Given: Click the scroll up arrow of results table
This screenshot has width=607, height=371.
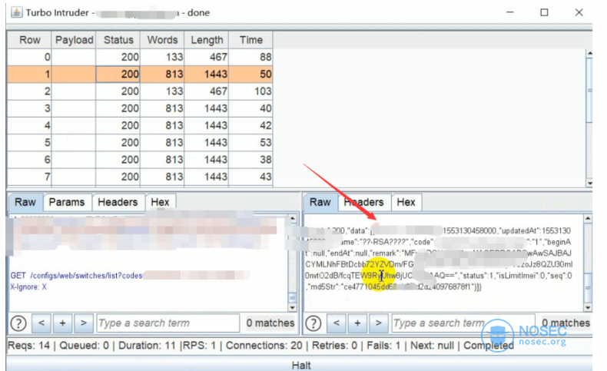Looking at the screenshot, I should pos(589,53).
